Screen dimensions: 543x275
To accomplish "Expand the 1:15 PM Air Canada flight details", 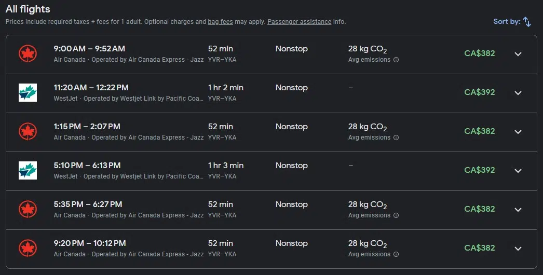I will coord(518,132).
